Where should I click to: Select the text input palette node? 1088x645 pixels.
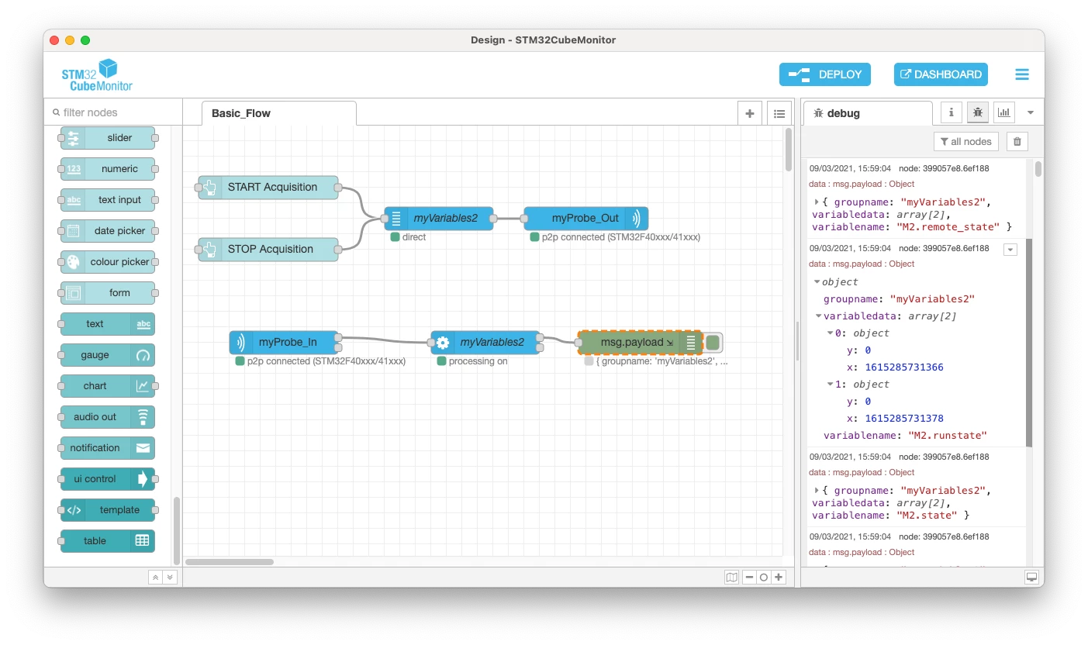click(x=108, y=200)
